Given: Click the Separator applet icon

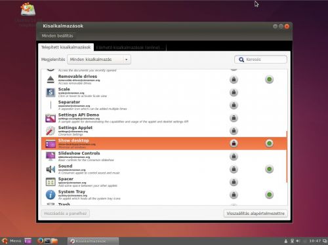Looking at the screenshot, I should pyautogui.click(x=51, y=105).
